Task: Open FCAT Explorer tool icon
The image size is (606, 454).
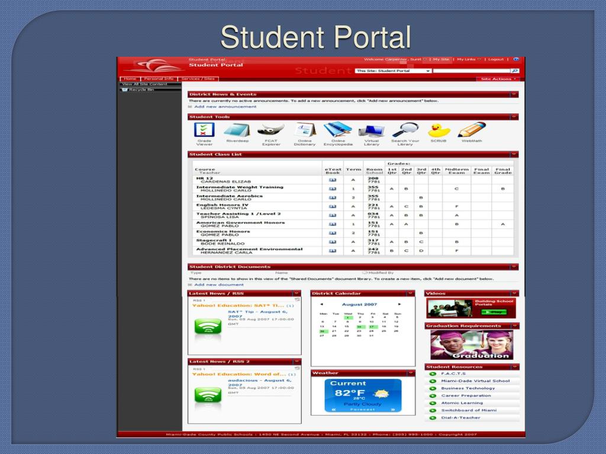Action: point(271,130)
